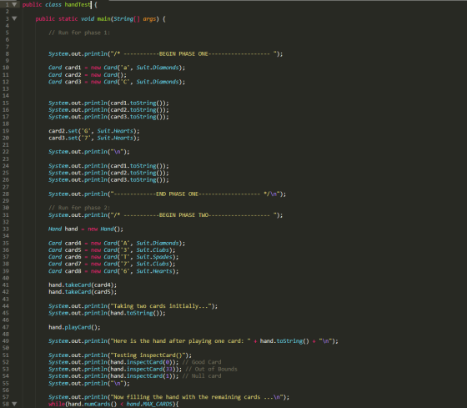
Task: Click the "// Null card" comment
Action: click(x=201, y=376)
